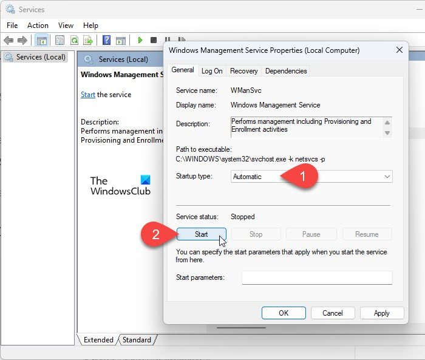
Task: Click the Start parameters input field
Action: [317, 277]
